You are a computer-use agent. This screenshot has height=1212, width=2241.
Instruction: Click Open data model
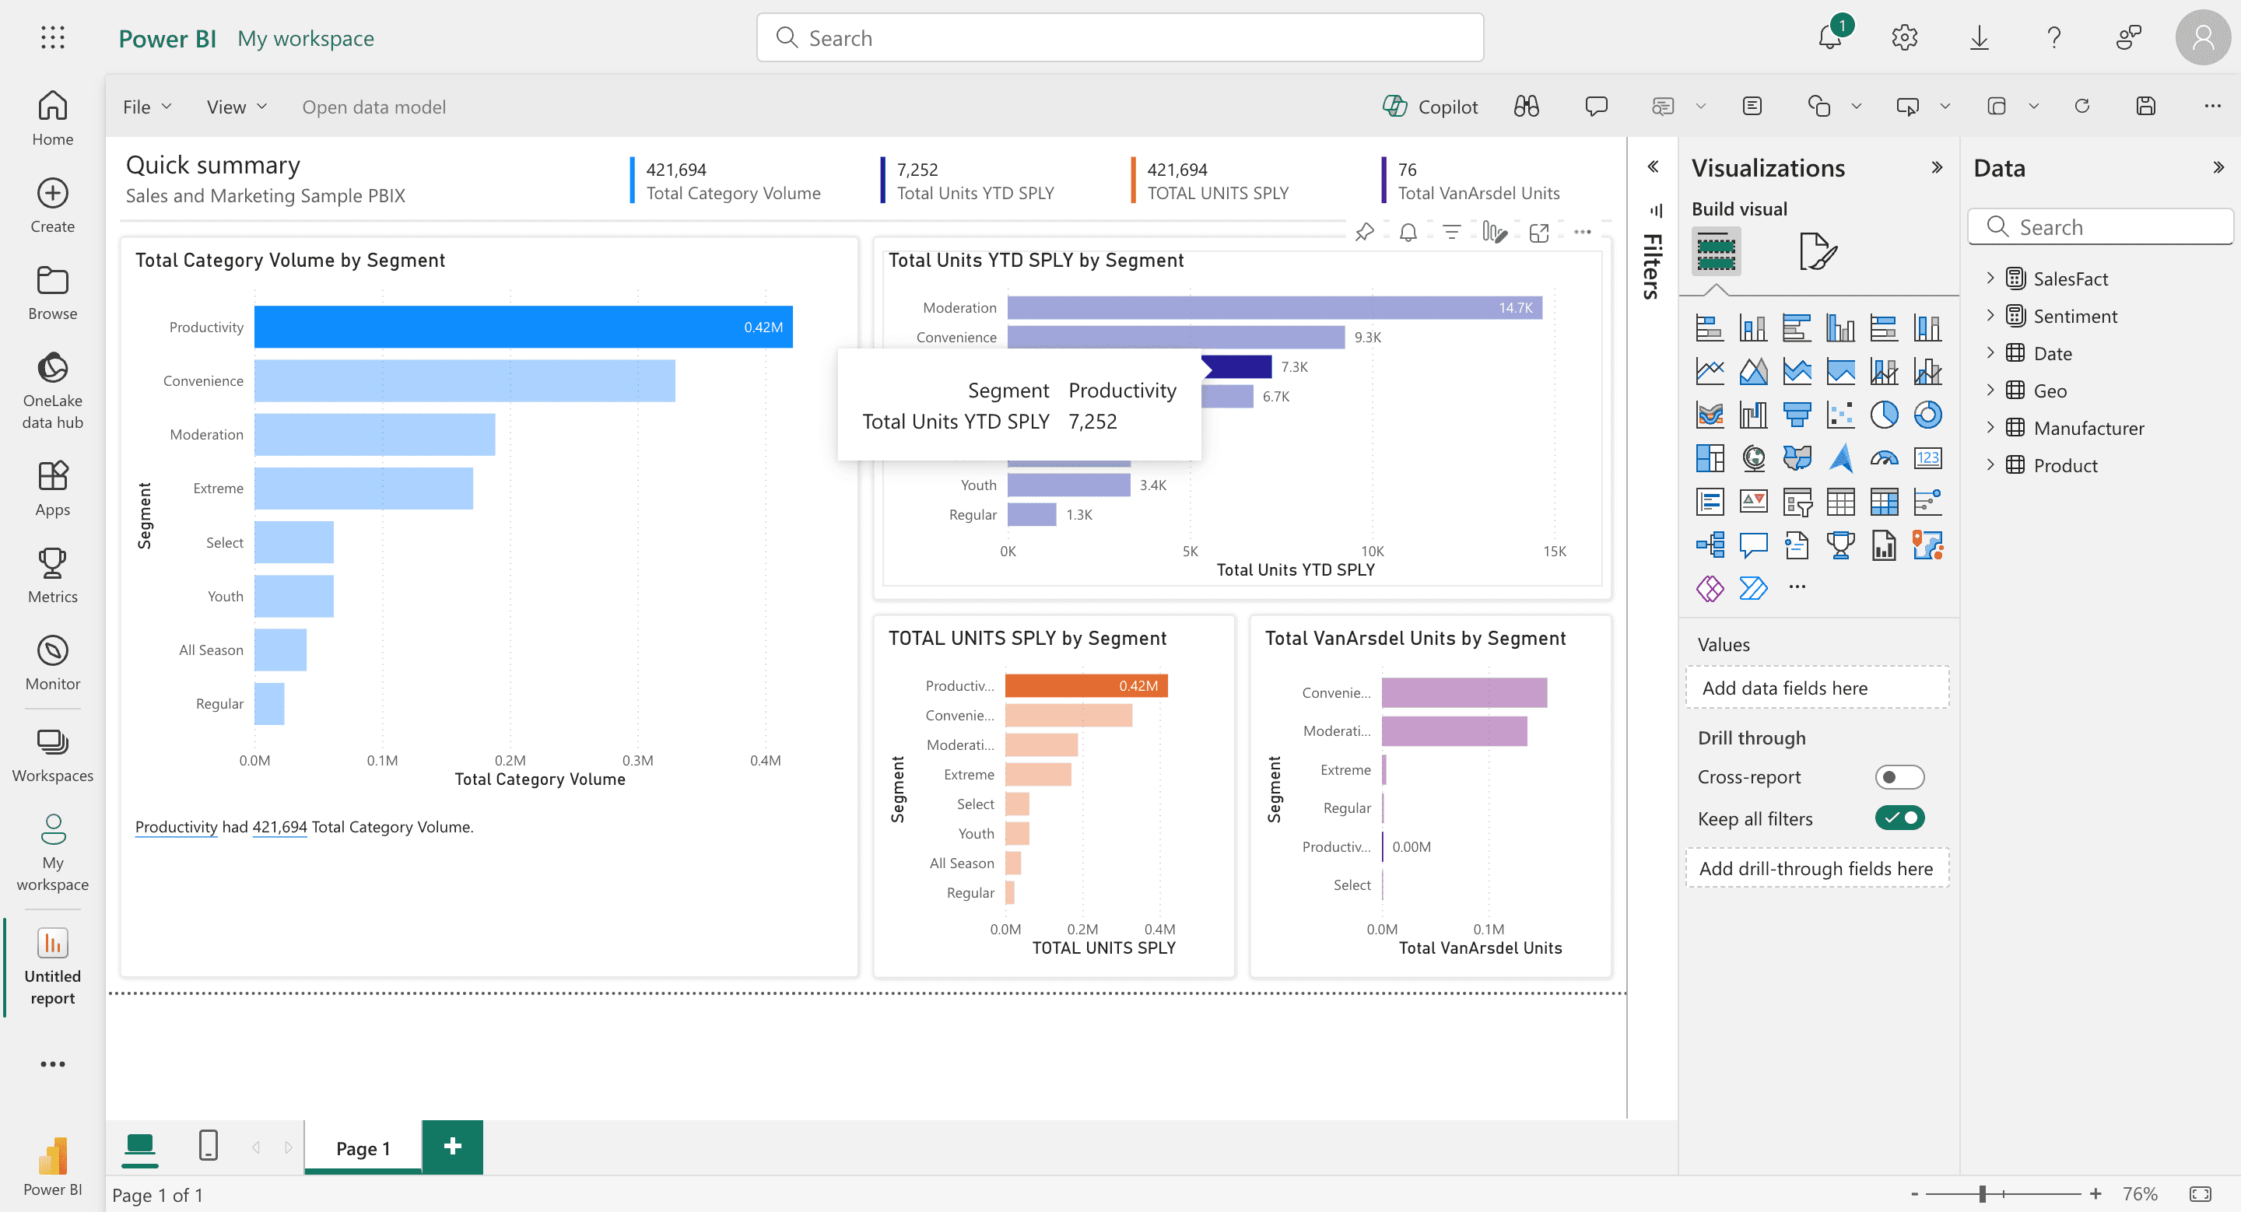(373, 106)
